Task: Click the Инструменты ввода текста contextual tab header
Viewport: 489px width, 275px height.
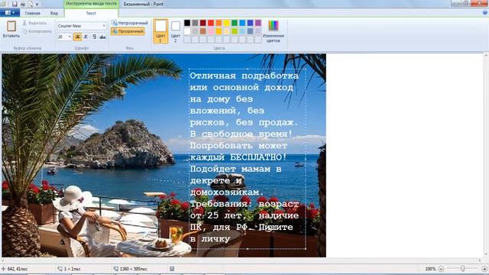Action: [x=91, y=4]
